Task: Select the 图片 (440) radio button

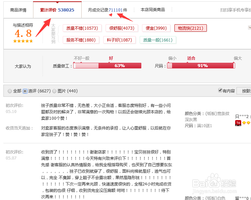Action: tap(54, 91)
